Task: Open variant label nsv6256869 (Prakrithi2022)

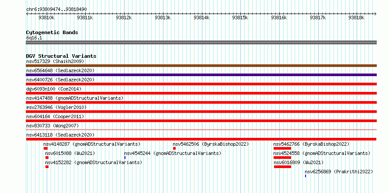Action: click(339, 172)
